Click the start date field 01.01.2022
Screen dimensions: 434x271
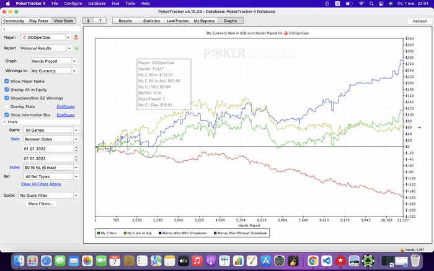point(48,148)
